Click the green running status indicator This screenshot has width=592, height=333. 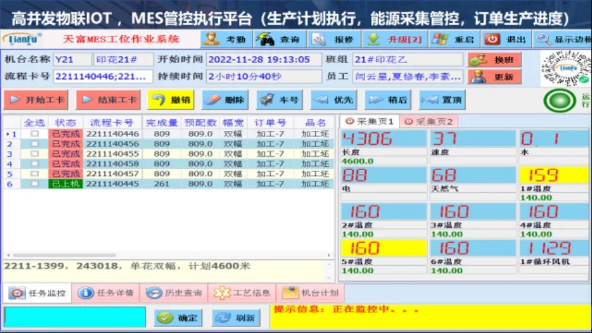coord(559,101)
